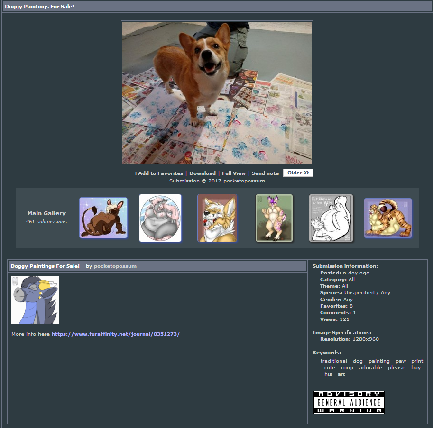Click 'Doggy Paintings For Sale!' description heading
Screen dimensions: 433x428
tap(45, 266)
